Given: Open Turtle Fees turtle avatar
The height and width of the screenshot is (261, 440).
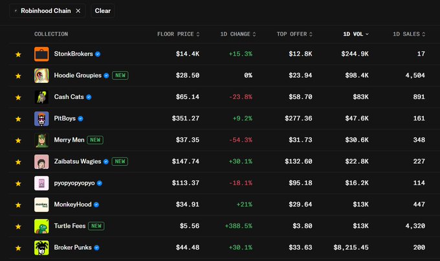Looking at the screenshot, I should 41,226.
